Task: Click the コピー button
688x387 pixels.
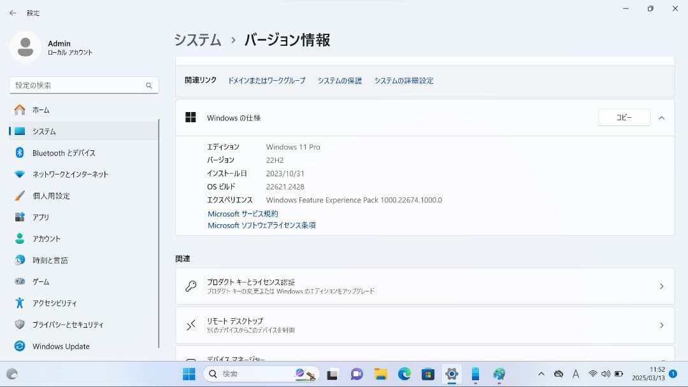Action: 624,117
